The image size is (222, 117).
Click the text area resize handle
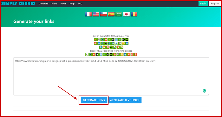point(208,94)
